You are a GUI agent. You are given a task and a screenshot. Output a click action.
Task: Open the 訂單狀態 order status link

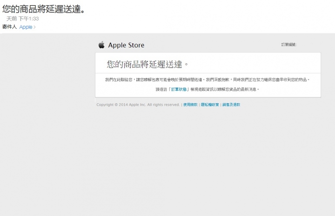(x=179, y=89)
